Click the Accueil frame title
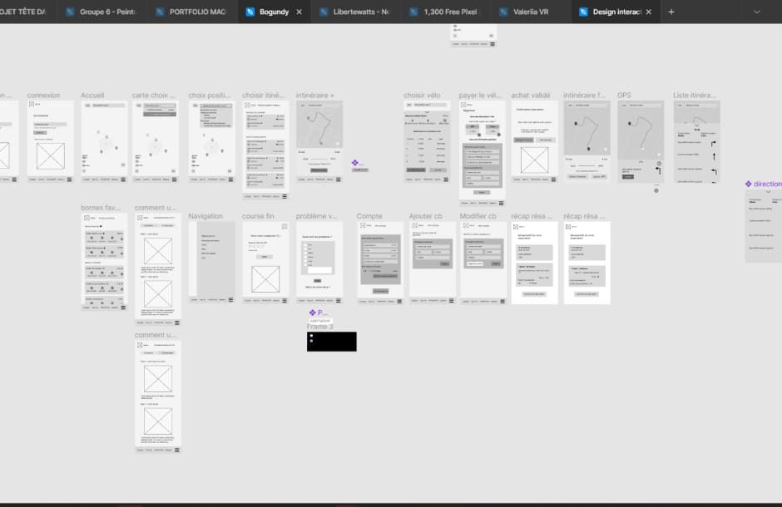Image resolution: width=782 pixels, height=507 pixels. 92,96
